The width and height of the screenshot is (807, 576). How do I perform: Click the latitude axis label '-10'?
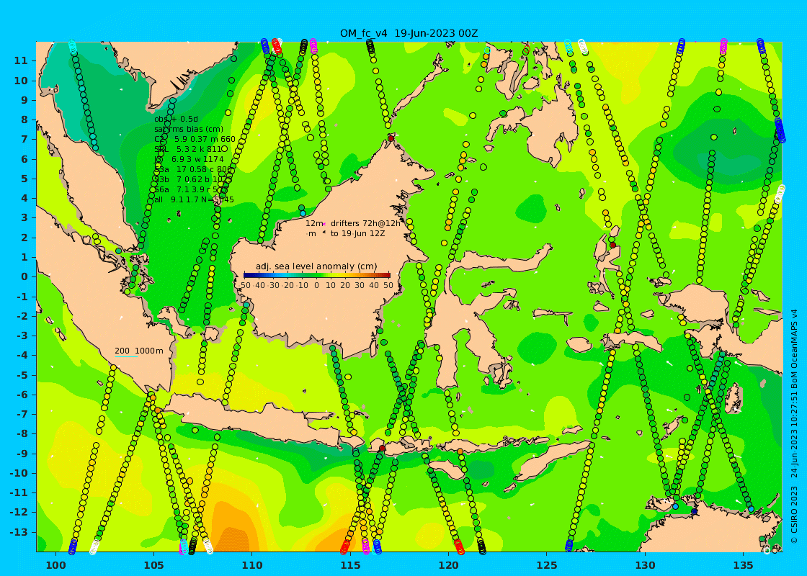19,472
